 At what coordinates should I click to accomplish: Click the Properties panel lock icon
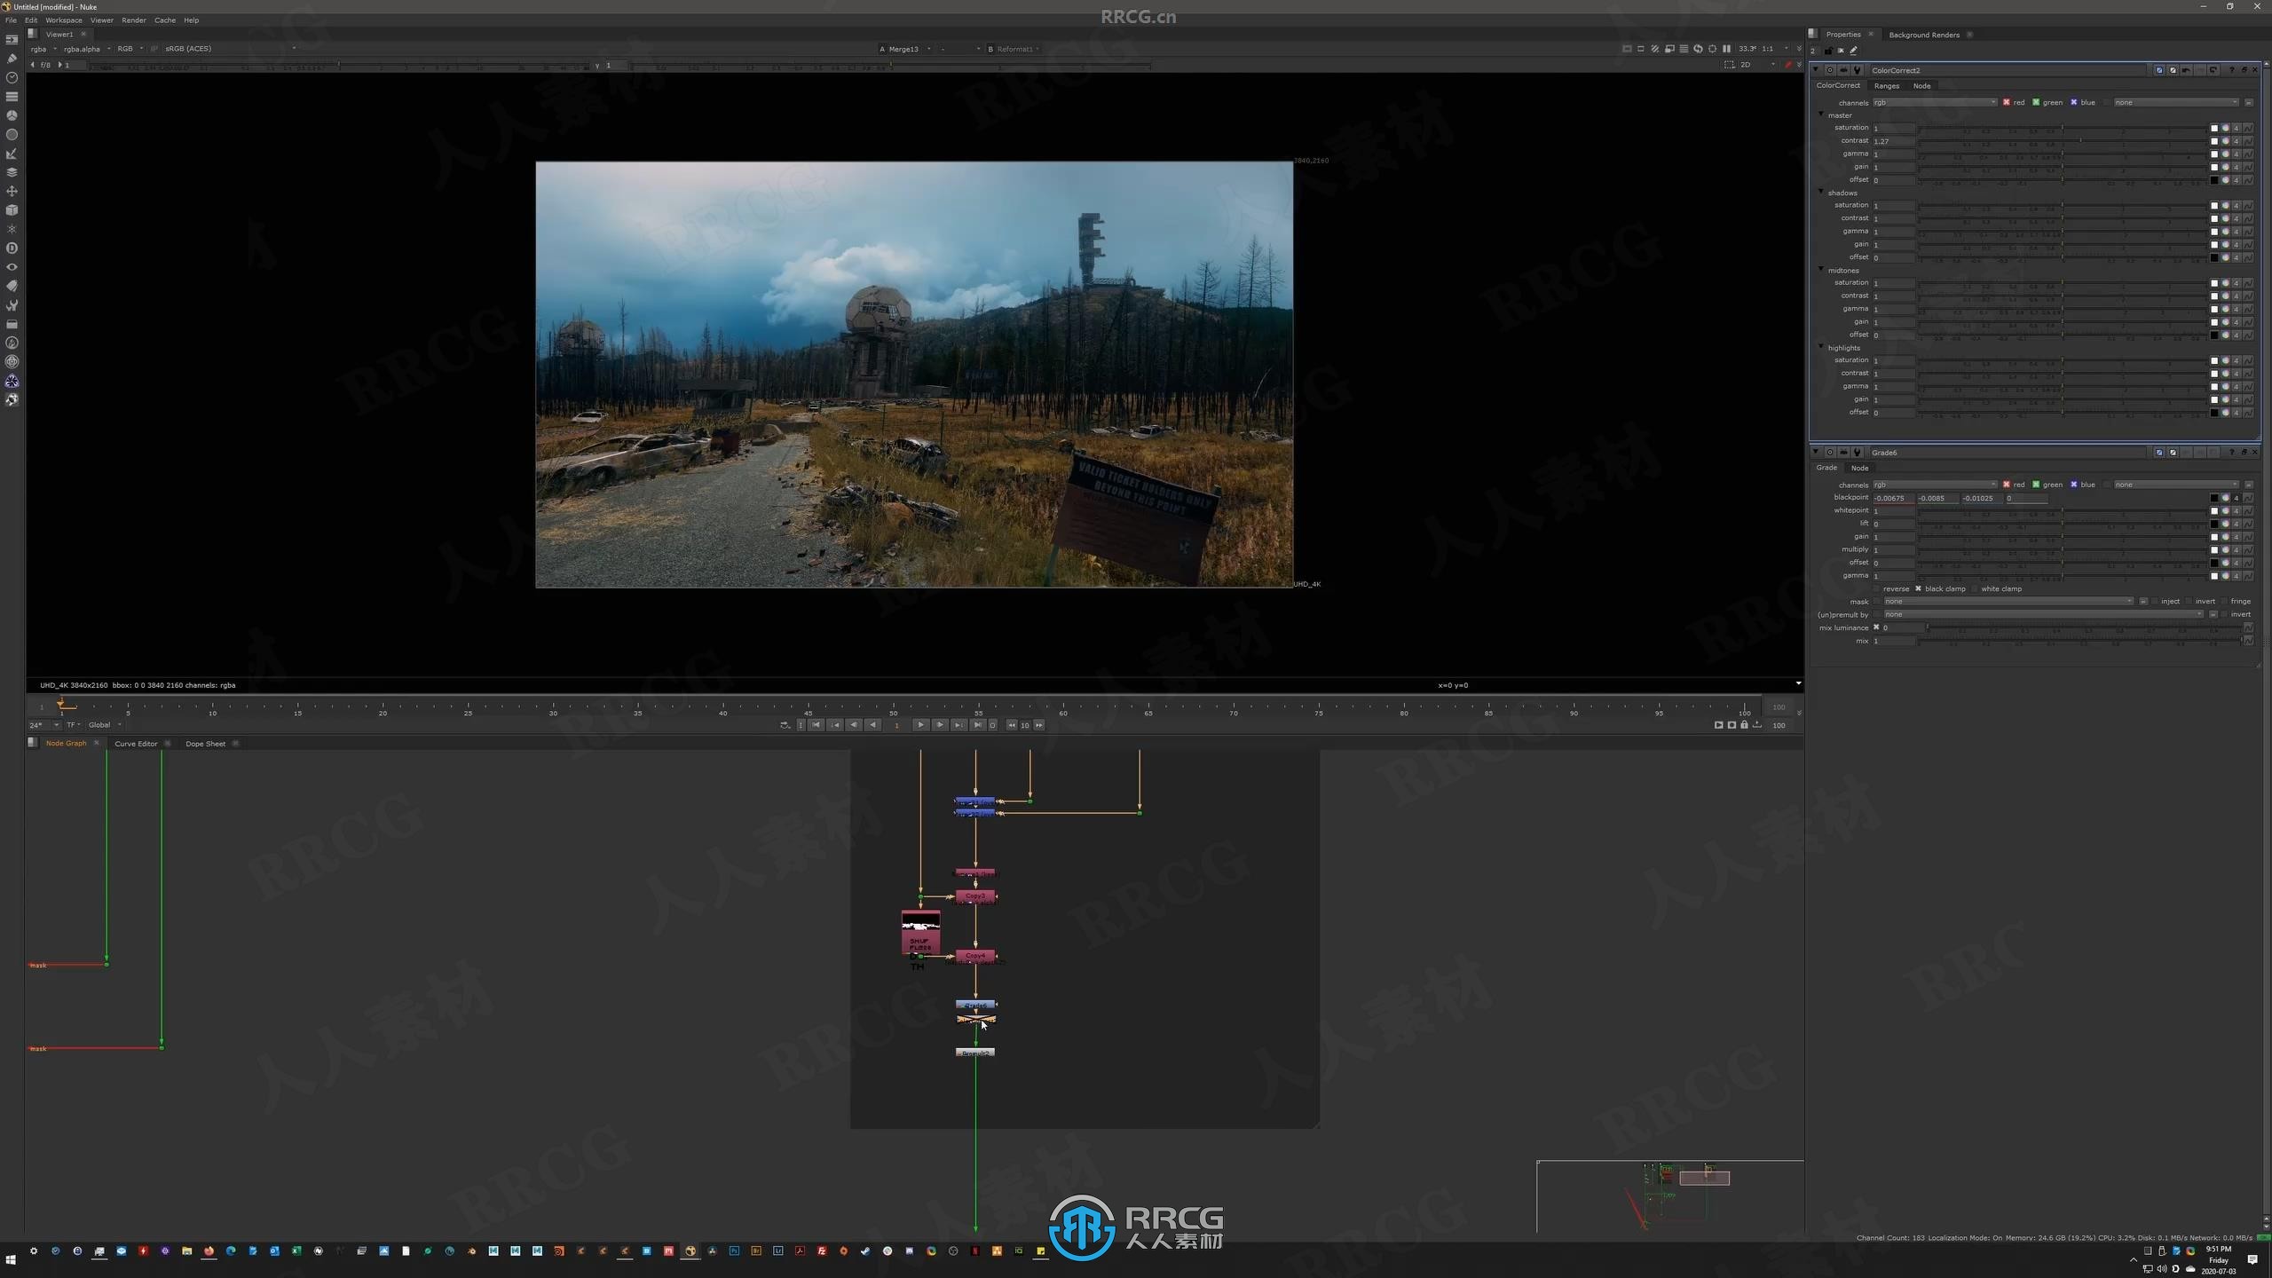coord(1828,51)
